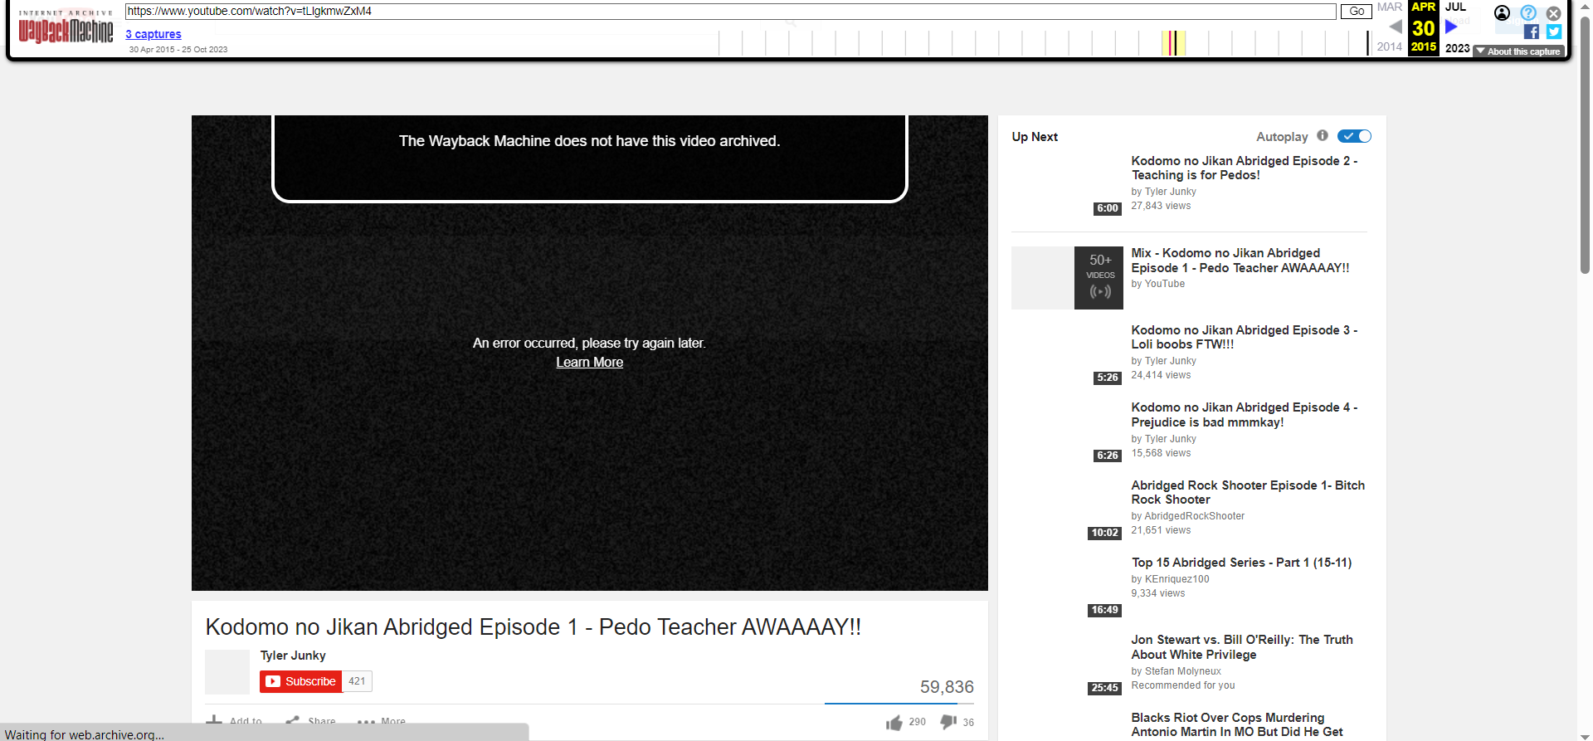Open the 3 captures link
The image size is (1593, 741).
153,34
